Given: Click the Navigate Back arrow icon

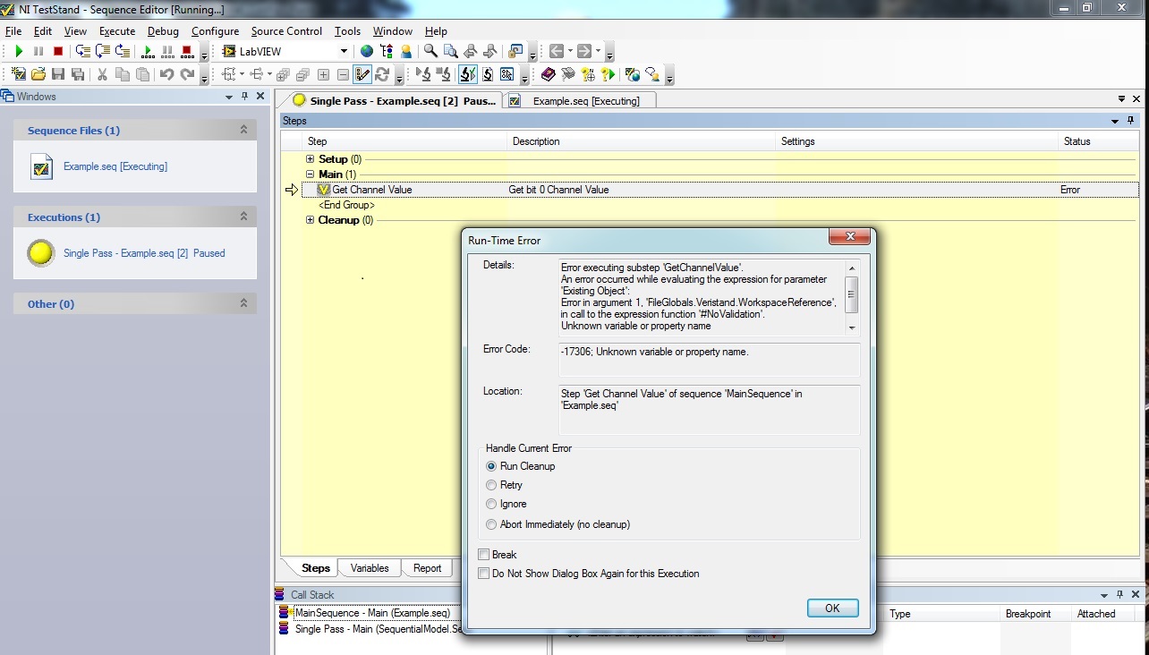Looking at the screenshot, I should tap(556, 52).
